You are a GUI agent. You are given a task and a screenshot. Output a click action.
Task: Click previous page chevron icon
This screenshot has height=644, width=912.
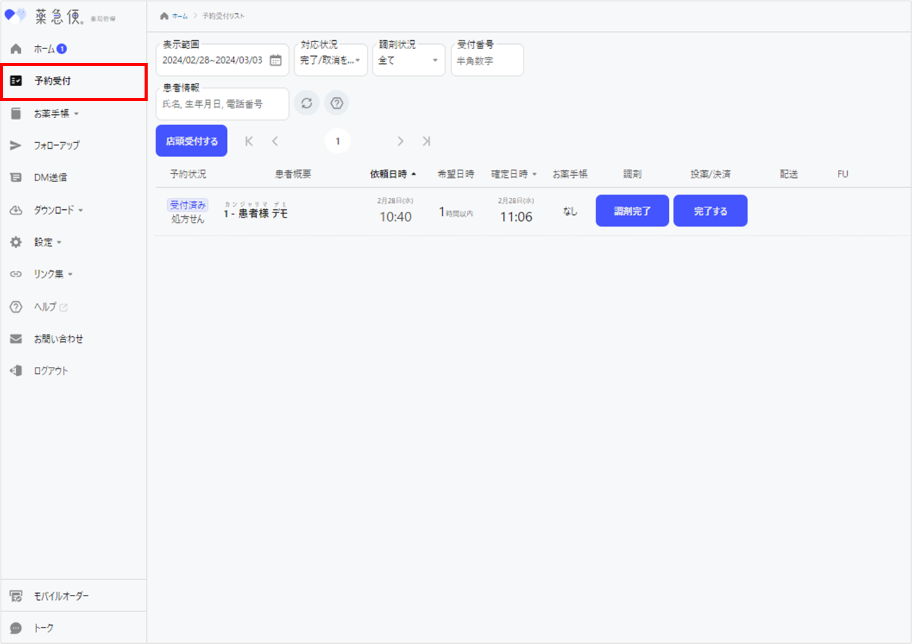(275, 141)
